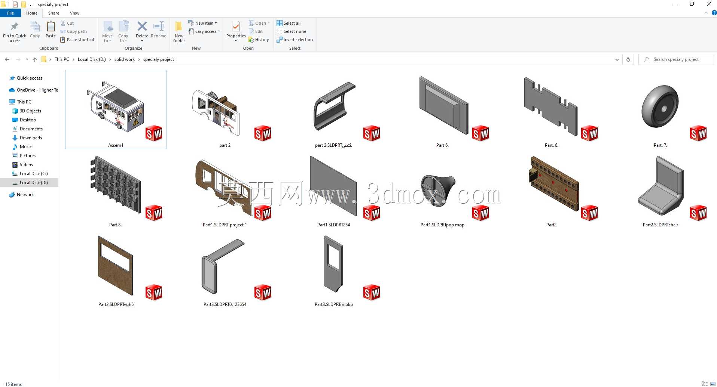Click the History button

click(x=259, y=40)
